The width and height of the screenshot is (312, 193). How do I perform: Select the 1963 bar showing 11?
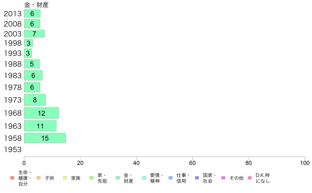pyautogui.click(x=40, y=126)
